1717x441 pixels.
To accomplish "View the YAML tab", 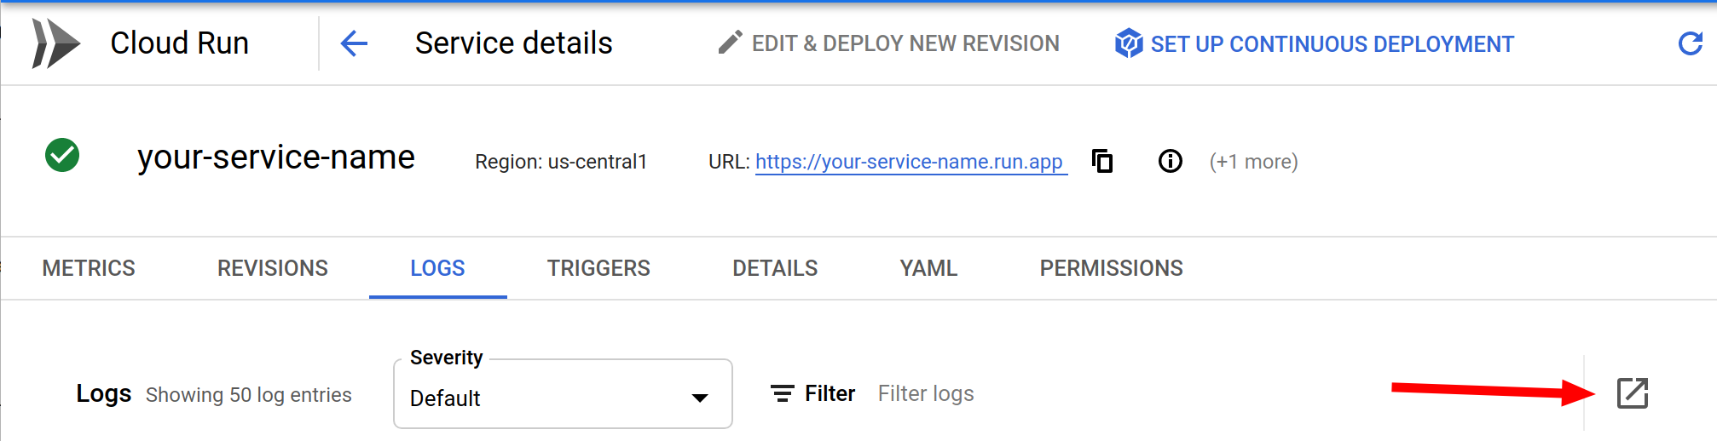I will click(x=928, y=268).
